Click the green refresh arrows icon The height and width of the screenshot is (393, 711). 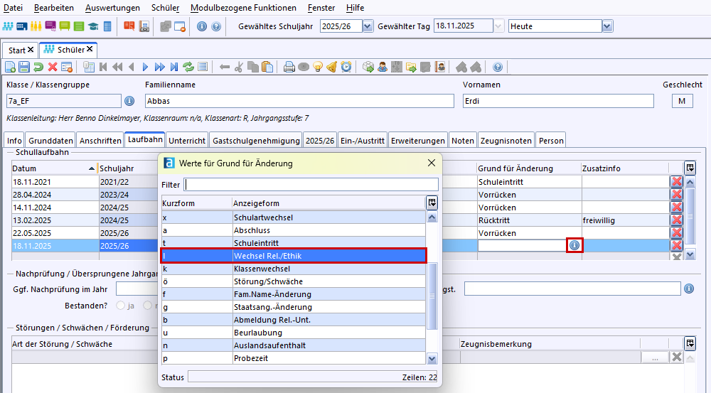pos(188,67)
